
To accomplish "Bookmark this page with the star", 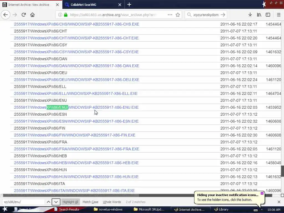I will pos(178,15).
